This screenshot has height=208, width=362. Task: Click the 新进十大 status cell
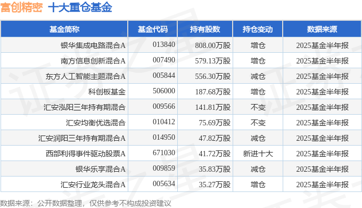coord(258,154)
